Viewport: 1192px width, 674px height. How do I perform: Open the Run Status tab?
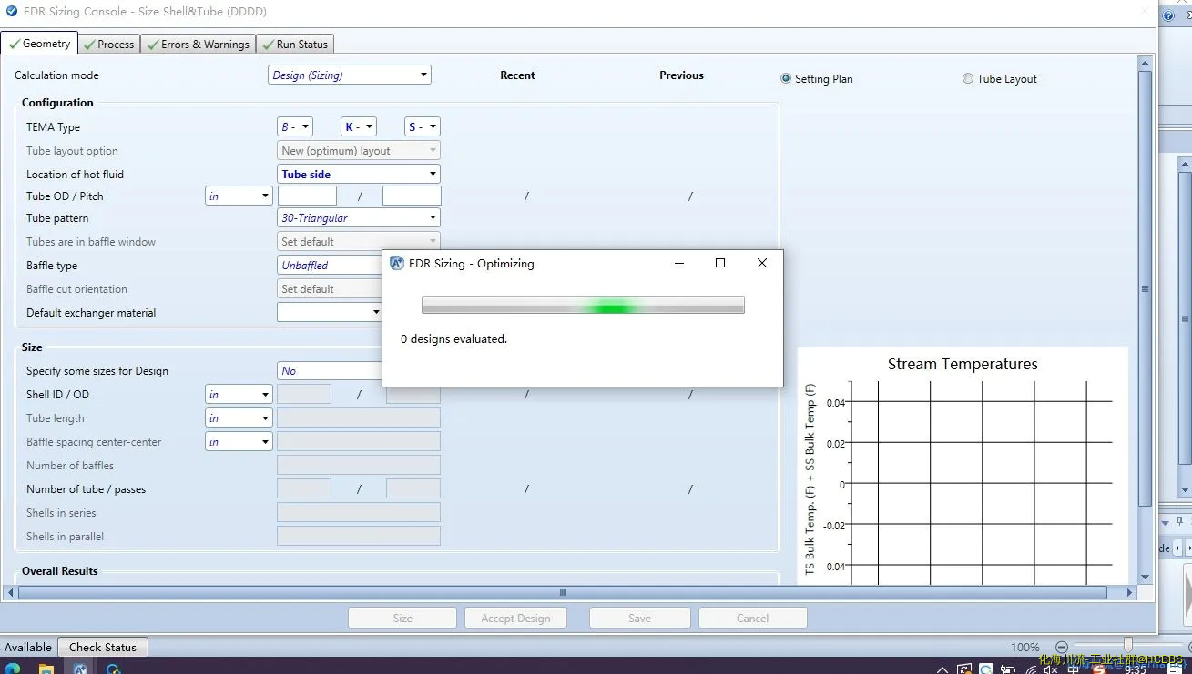[x=295, y=44]
